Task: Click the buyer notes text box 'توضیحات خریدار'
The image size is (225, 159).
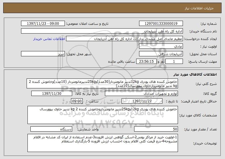Action: tap(103, 143)
